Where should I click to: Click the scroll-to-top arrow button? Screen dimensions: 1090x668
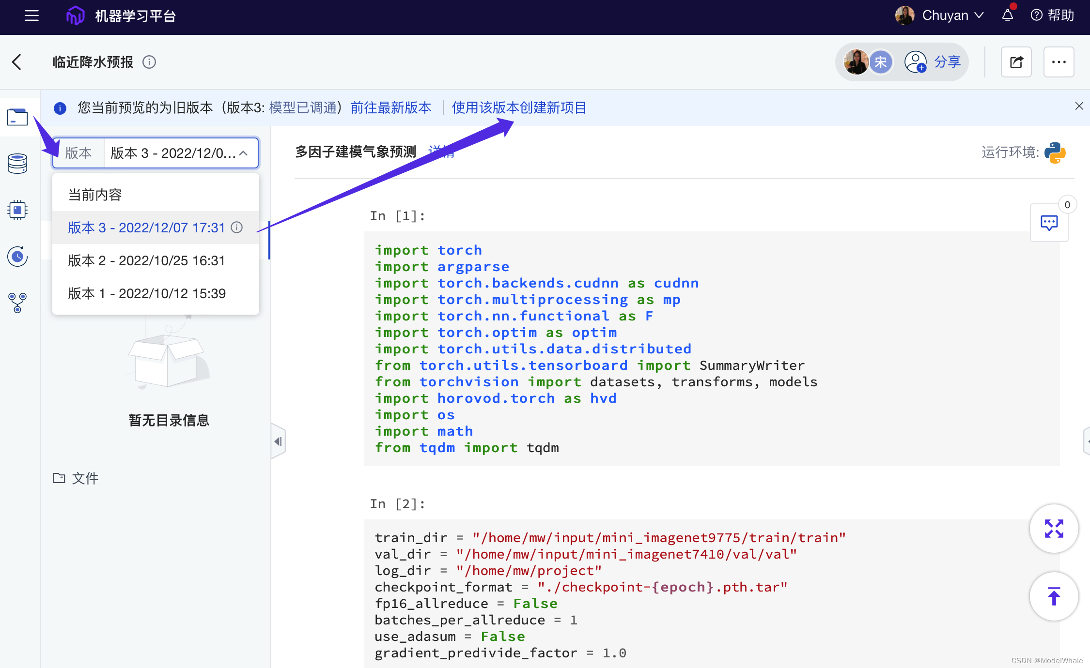(x=1054, y=596)
